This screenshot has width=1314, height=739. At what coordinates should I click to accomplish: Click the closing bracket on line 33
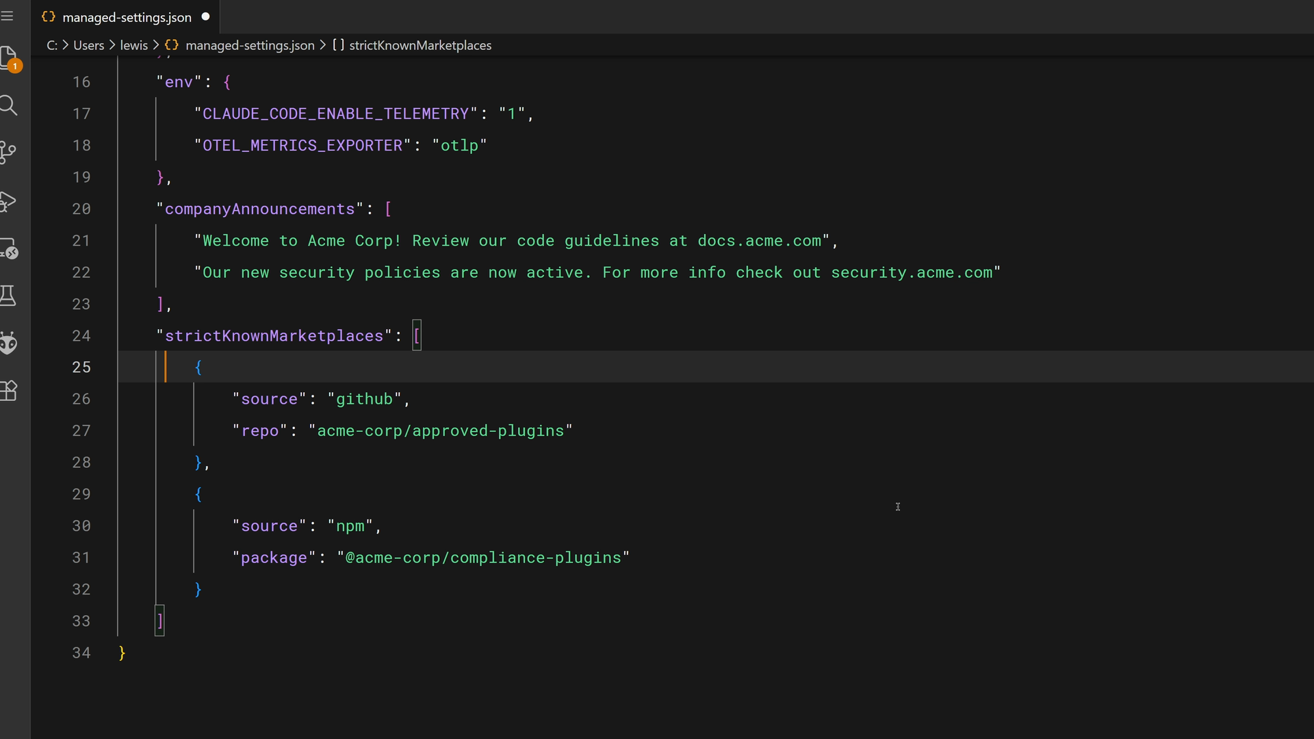coord(160,621)
